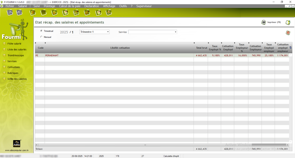Open Fiche salarié from the sidebar
295x158 pixels.
[x=14, y=44]
